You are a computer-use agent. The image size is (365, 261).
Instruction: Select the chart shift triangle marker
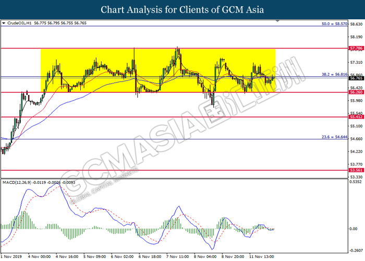(x=277, y=21)
